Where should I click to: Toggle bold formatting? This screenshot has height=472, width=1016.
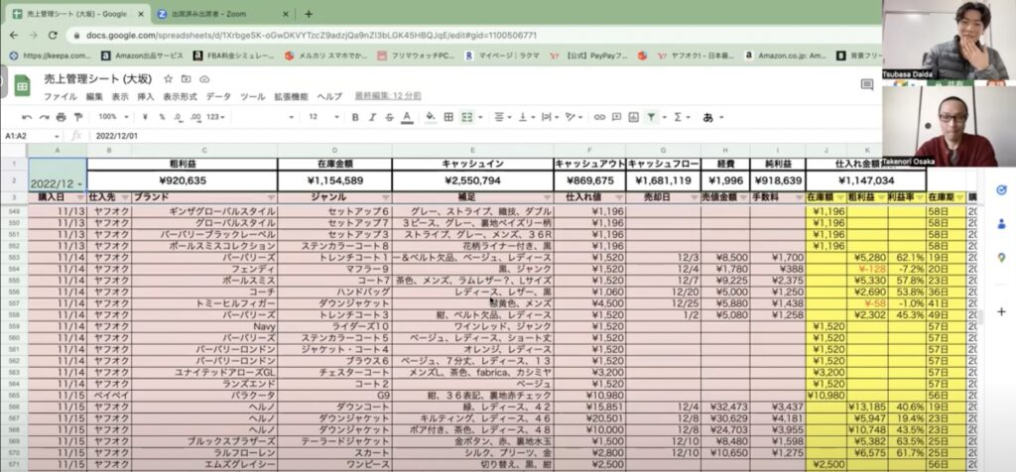pos(355,117)
